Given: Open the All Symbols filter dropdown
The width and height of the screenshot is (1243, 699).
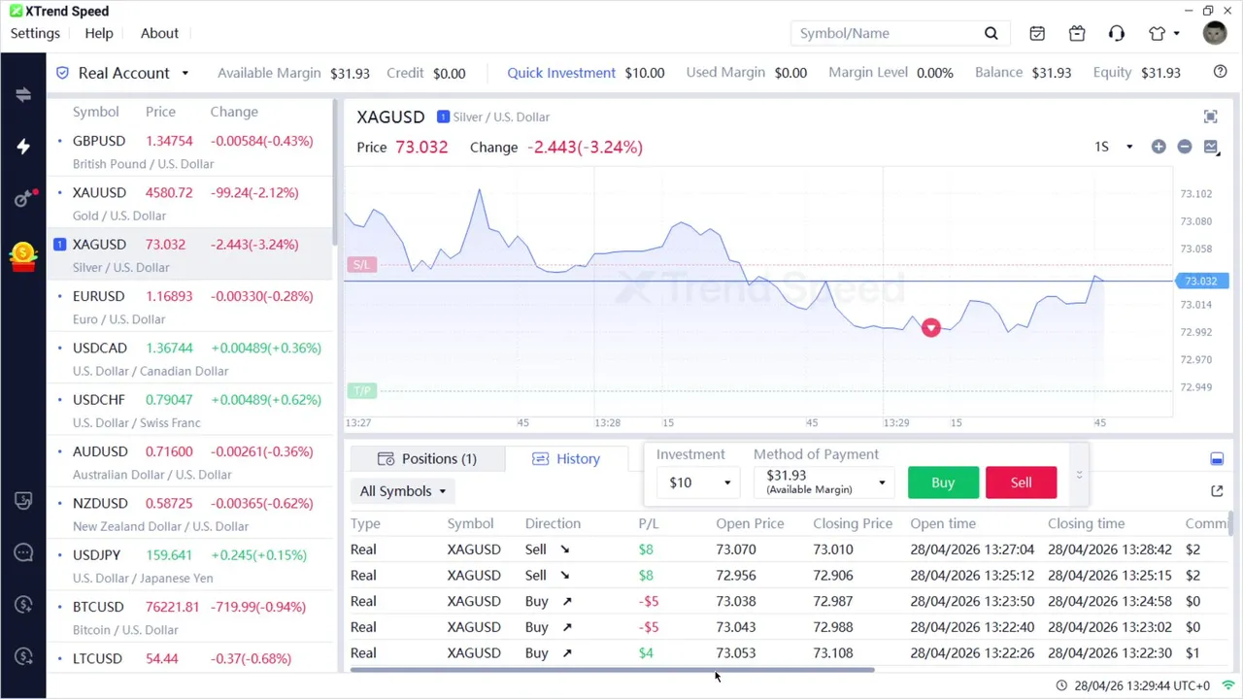Looking at the screenshot, I should coord(402,491).
